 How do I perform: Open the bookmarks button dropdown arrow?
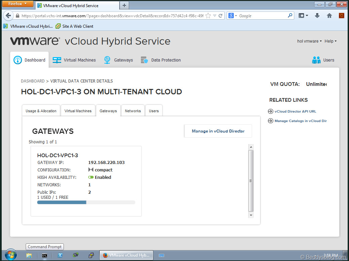(x=307, y=16)
